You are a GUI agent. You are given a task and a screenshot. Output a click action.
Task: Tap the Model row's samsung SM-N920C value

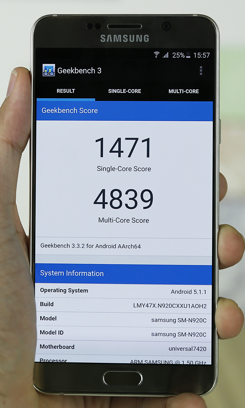click(x=179, y=320)
